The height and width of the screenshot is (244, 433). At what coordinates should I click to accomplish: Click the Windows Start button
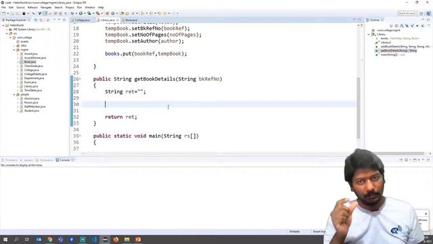5,239
